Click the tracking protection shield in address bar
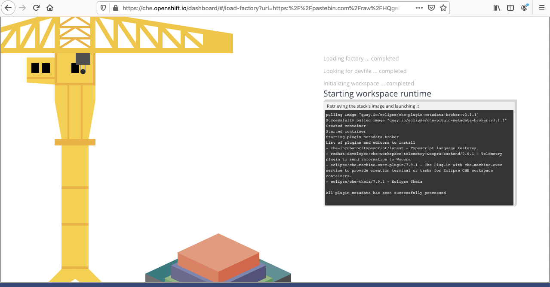550x287 pixels. 103,7
